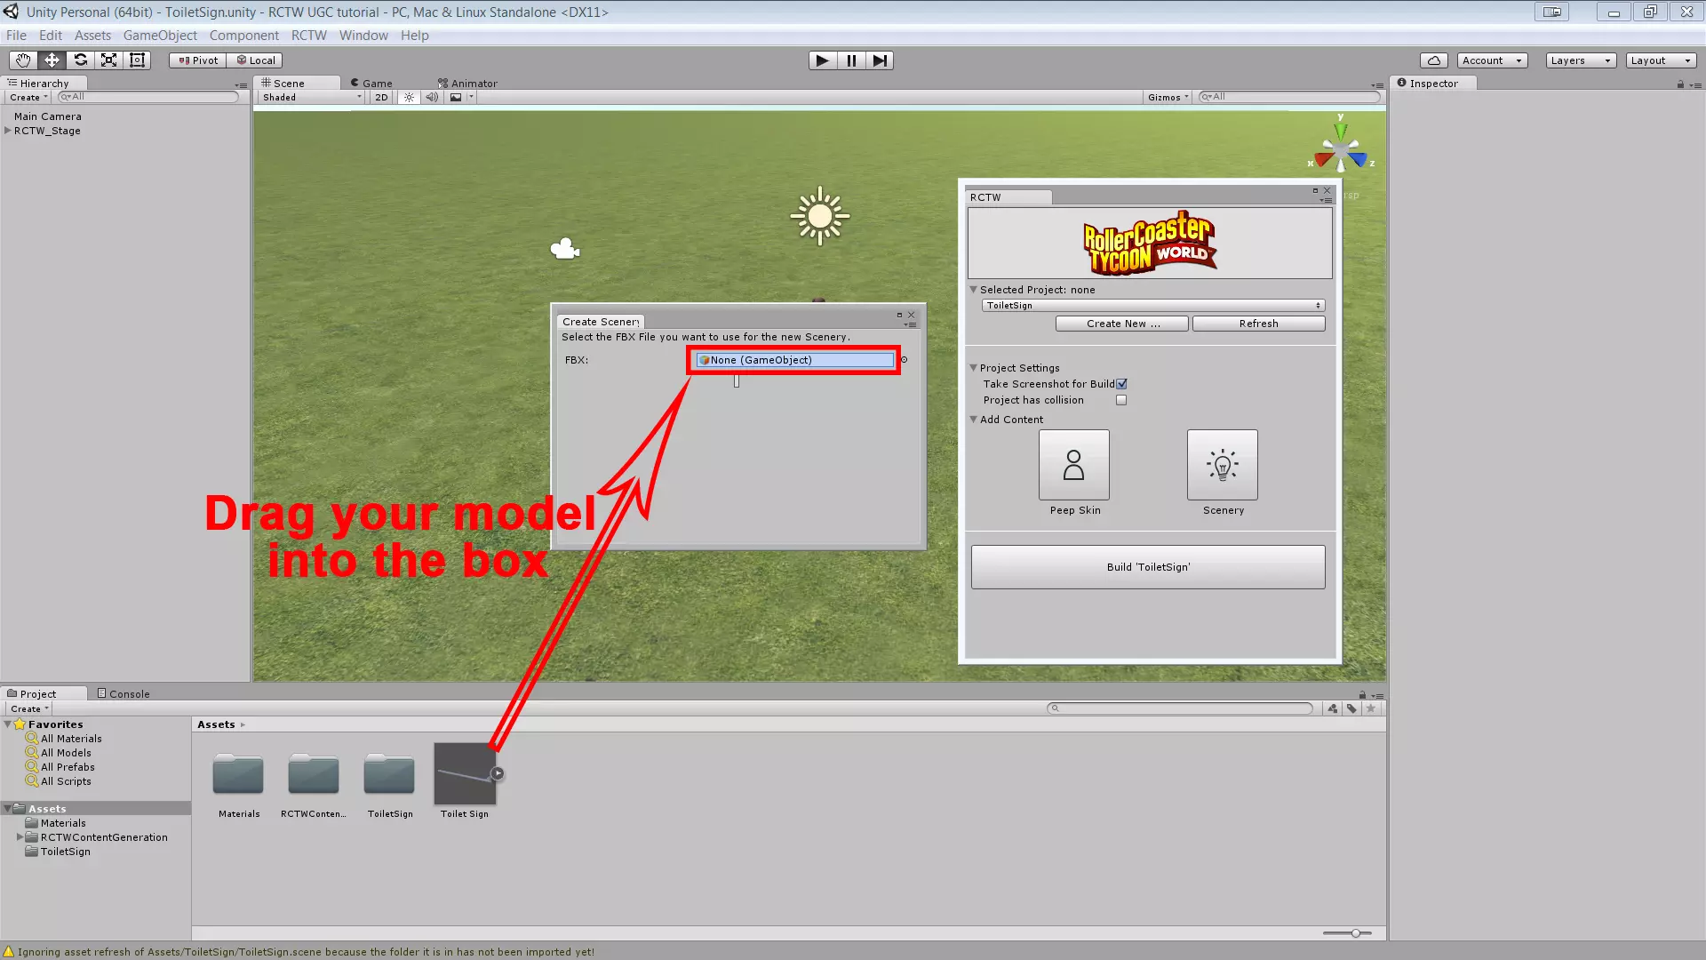The width and height of the screenshot is (1706, 960).
Task: Click the Play button
Action: (822, 60)
